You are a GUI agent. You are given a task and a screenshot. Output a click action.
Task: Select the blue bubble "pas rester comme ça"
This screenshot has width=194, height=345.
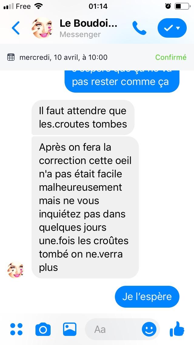(122, 81)
